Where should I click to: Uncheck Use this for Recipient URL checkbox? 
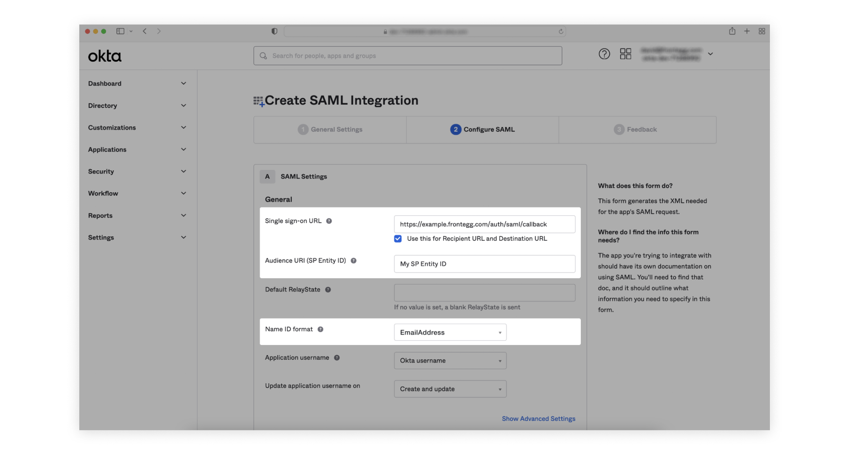pyautogui.click(x=398, y=239)
